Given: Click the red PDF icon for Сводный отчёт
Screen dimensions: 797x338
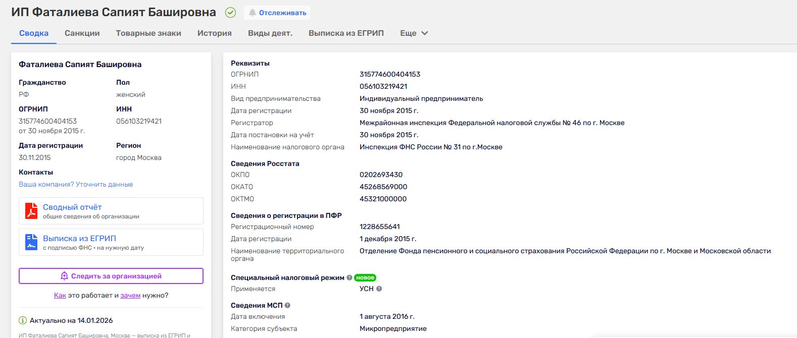Looking at the screenshot, I should [31, 211].
